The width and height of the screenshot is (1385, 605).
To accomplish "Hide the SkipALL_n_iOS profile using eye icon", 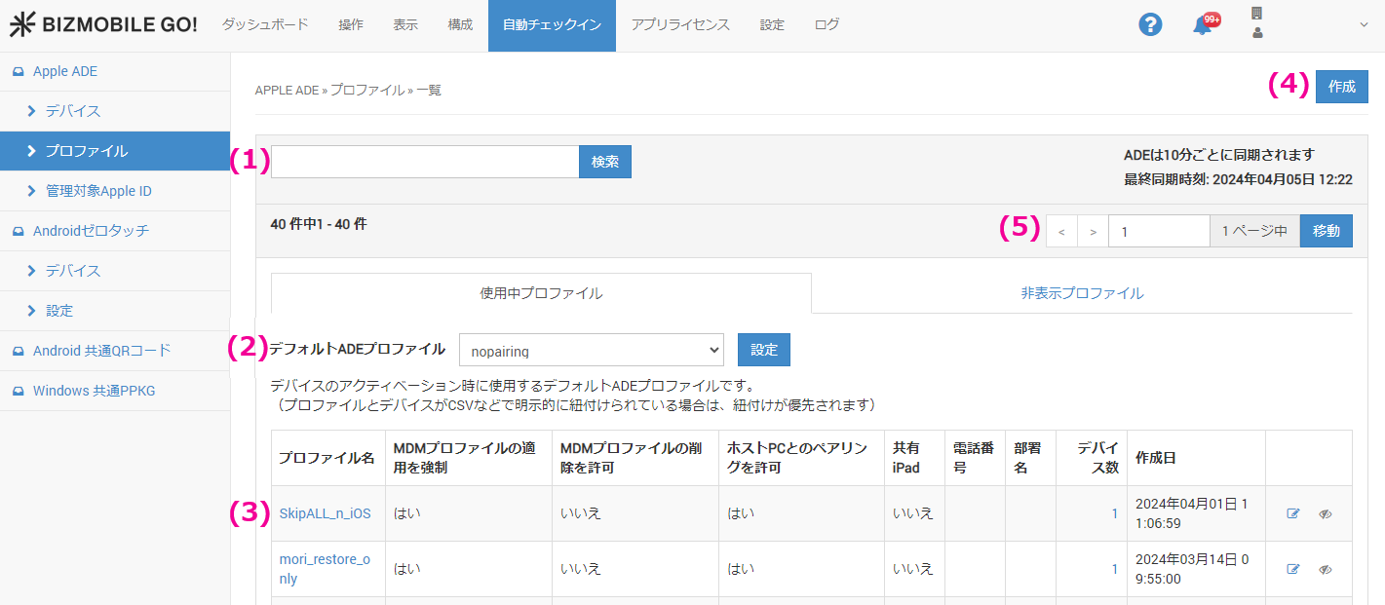I will [x=1325, y=513].
